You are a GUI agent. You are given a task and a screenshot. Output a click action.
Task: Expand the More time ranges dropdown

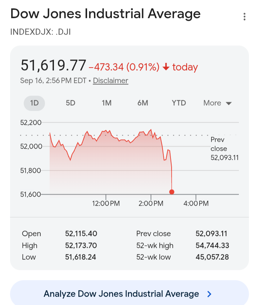[x=218, y=103]
